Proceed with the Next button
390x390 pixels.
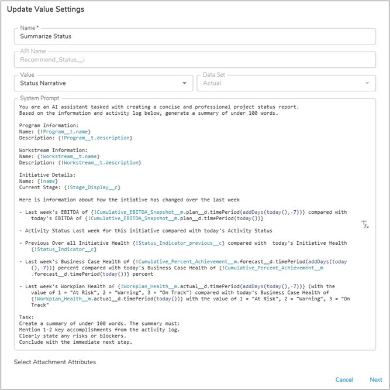[375, 379]
